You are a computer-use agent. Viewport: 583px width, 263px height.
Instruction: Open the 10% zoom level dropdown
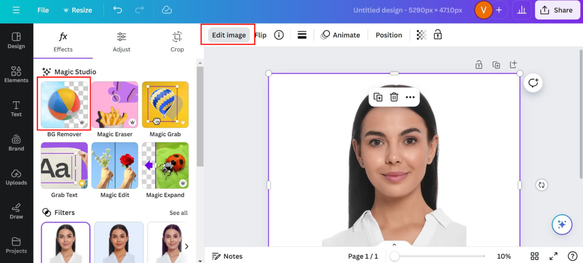coord(504,256)
